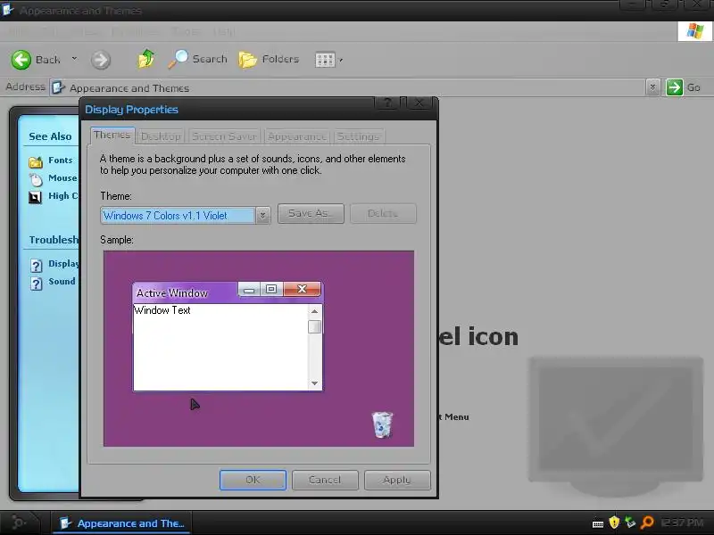
Task: Open the yellow security shield tray icon
Action: (614, 523)
